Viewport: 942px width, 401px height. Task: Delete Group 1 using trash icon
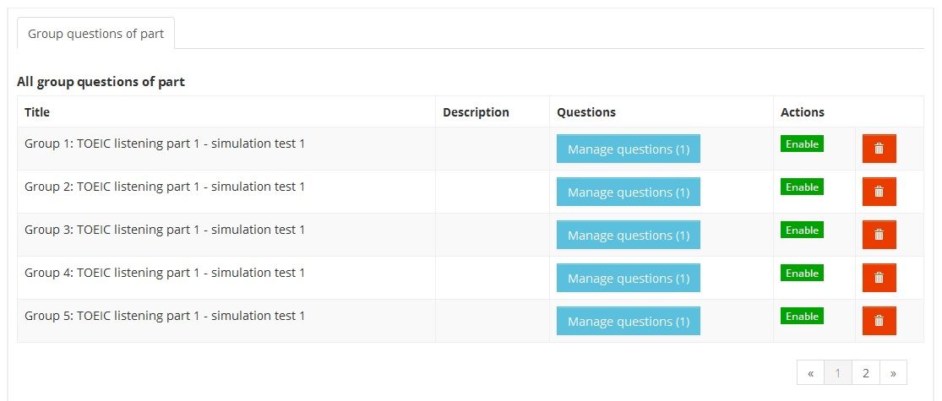pyautogui.click(x=879, y=149)
